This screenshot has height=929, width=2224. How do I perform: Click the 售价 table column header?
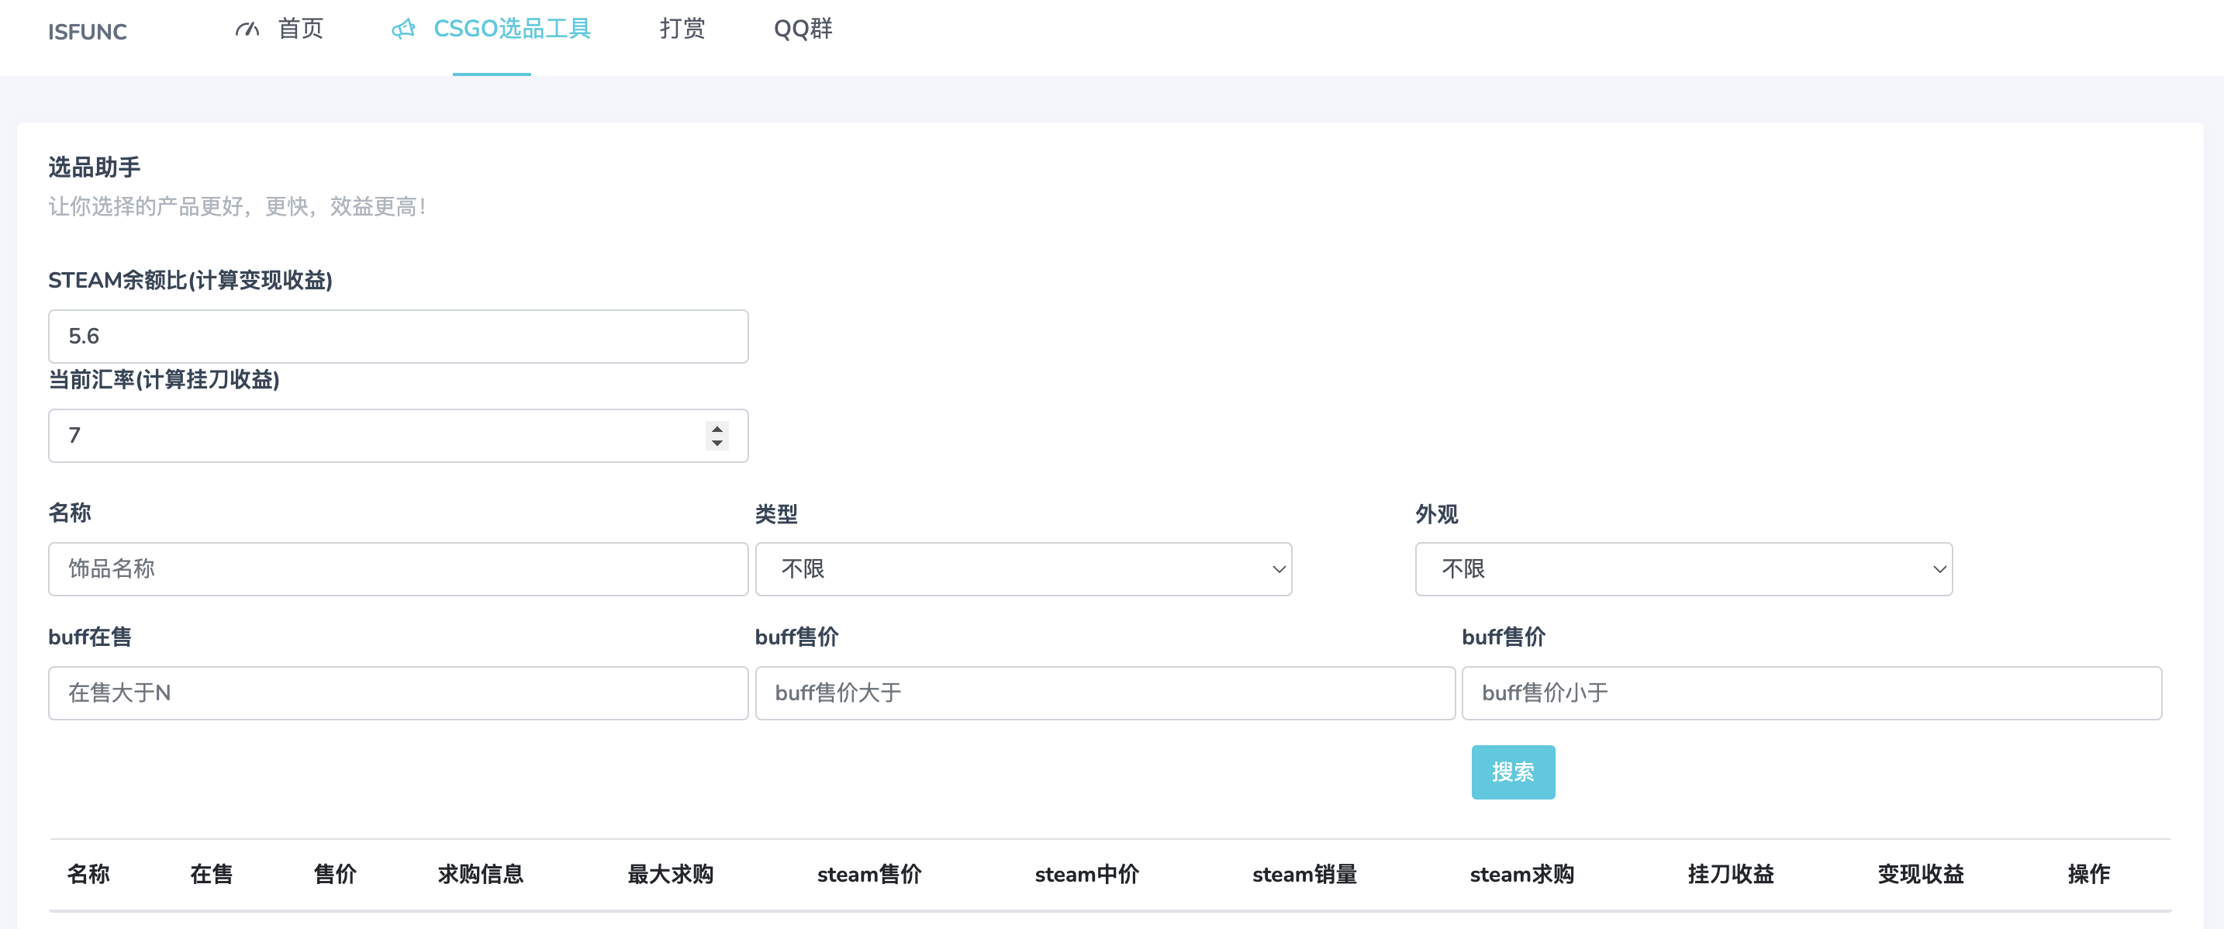tap(335, 874)
